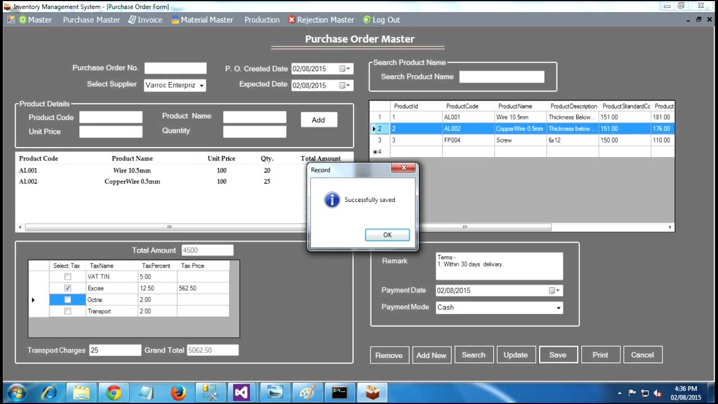Enable the VAT TIN tax checkbox
Viewport: 718px width, 404px height.
click(x=68, y=277)
